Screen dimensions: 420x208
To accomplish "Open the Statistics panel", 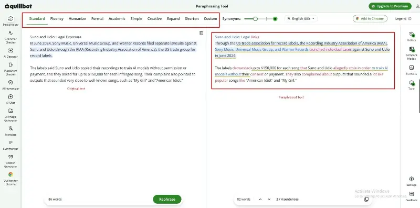I will click(412, 70).
